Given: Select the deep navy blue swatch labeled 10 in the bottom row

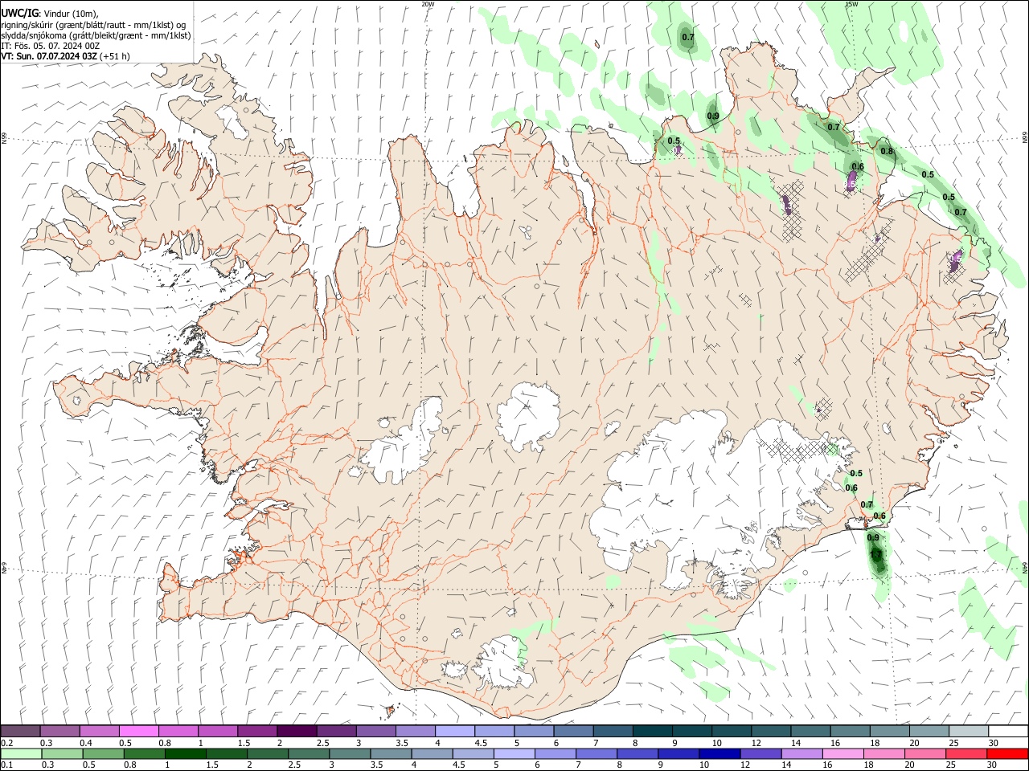Looking at the screenshot, I should click(719, 754).
